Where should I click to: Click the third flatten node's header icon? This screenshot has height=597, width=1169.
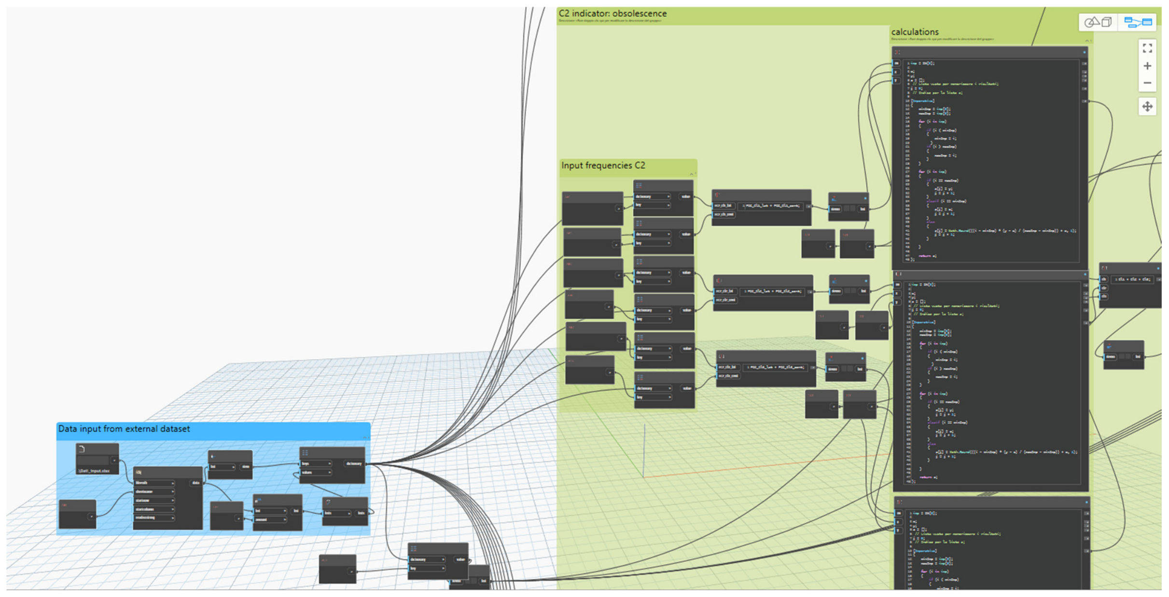coord(831,358)
